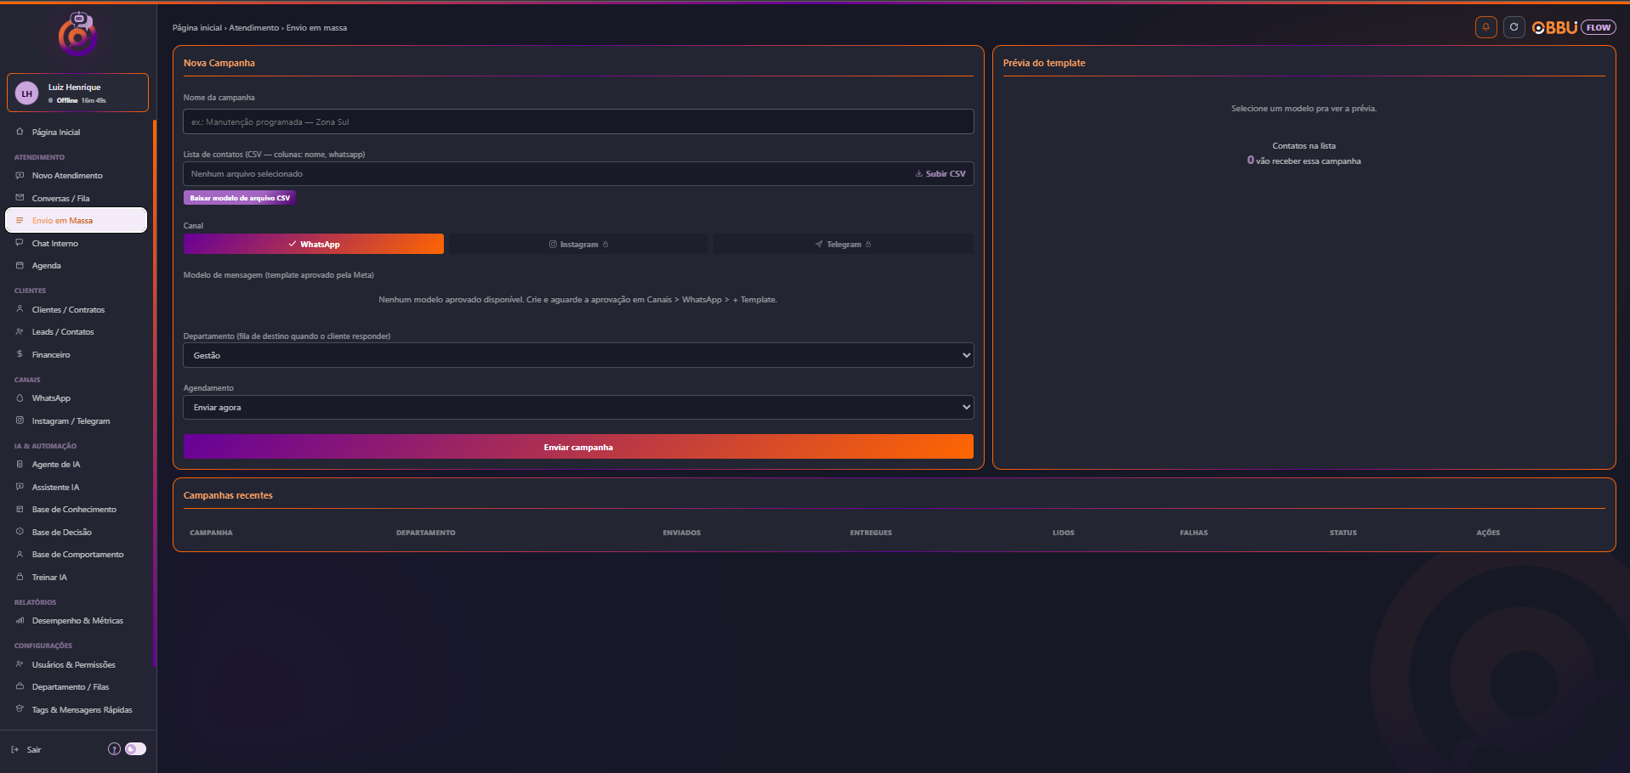Open the Departamento dropdown showing Gestão
This screenshot has width=1630, height=773.
click(578, 355)
